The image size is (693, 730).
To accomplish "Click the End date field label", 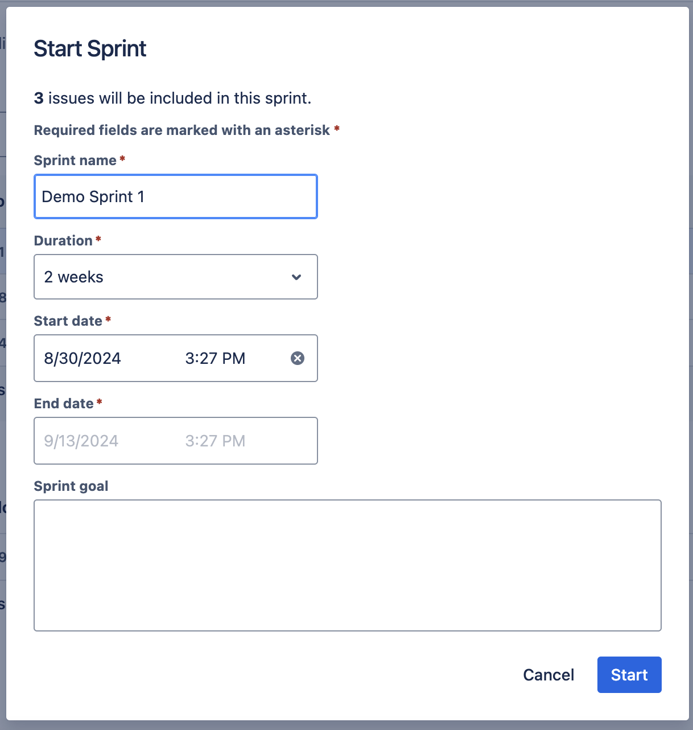I will pos(64,403).
